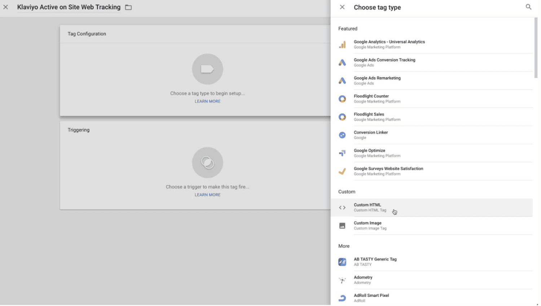Click the Google Optimize icon
541x306 pixels.
click(342, 153)
